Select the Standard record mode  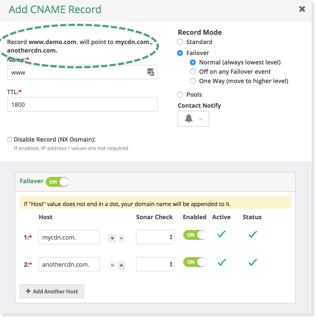180,42
